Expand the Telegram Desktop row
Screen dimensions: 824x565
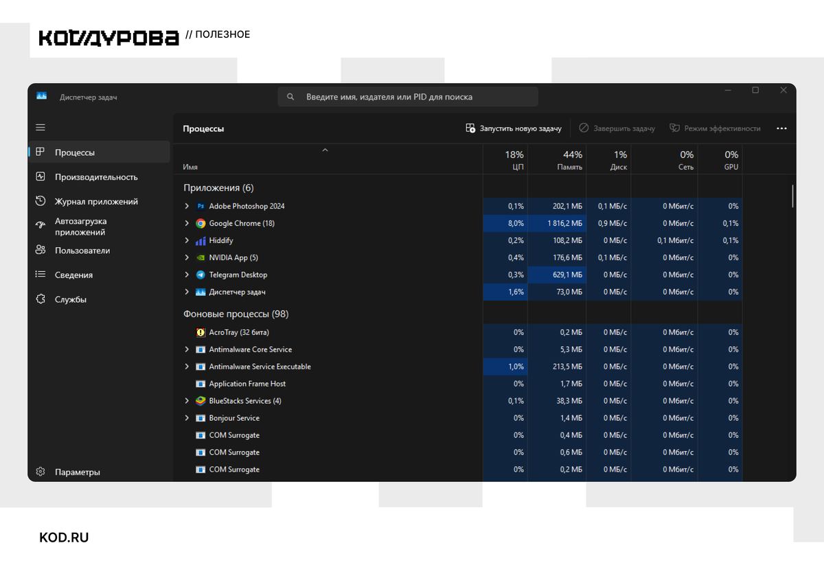coord(187,275)
